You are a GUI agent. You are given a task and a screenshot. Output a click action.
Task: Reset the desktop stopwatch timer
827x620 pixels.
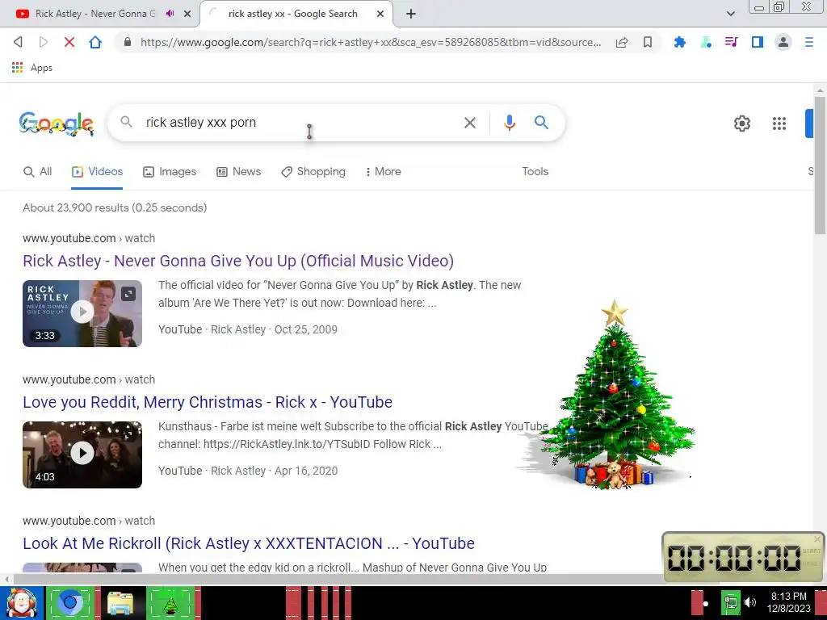pos(812,563)
